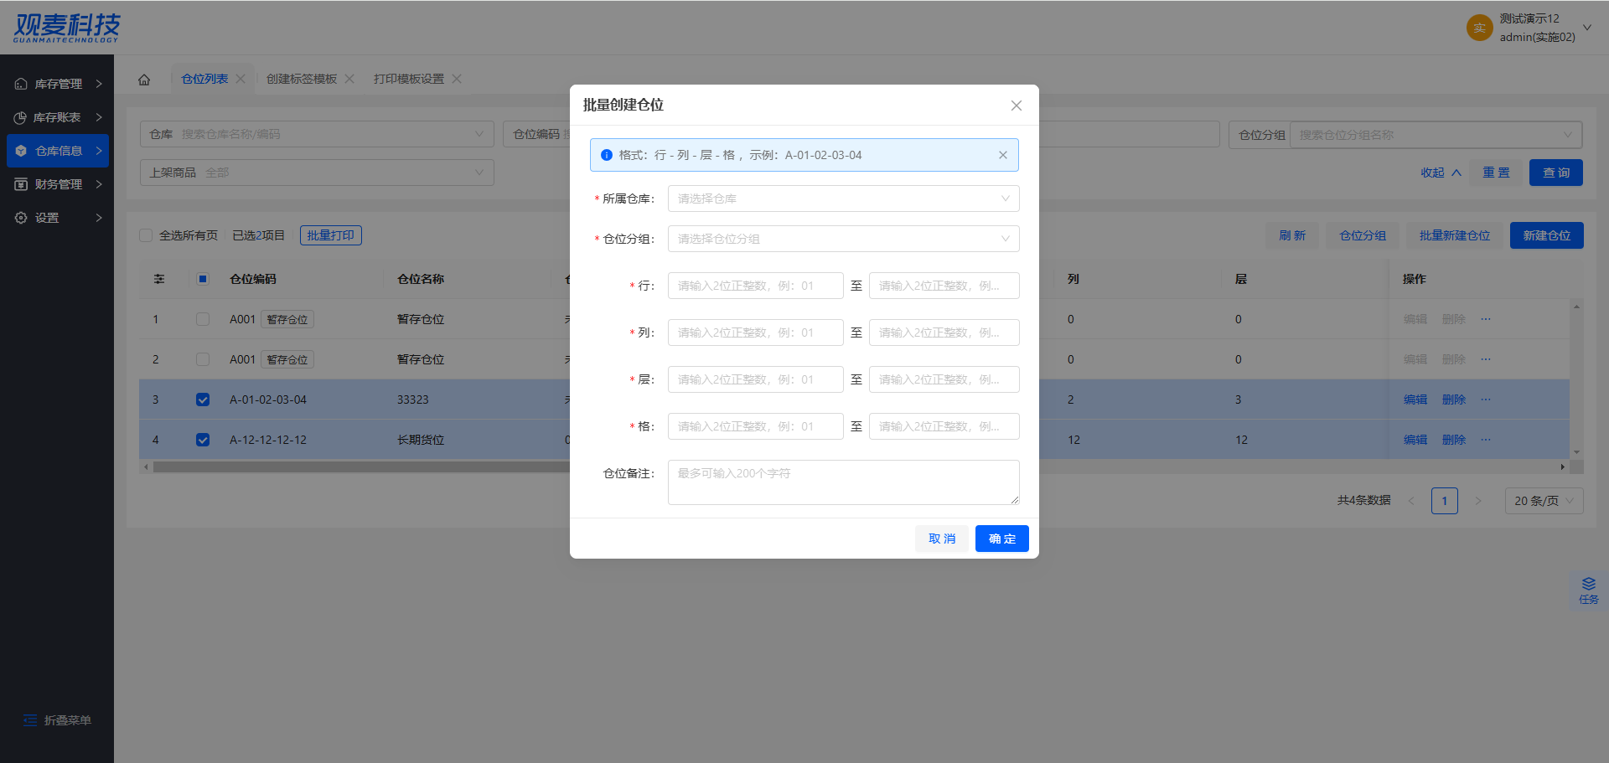This screenshot has height=763, width=1609.
Task: Click the table's horizontal scrollbar
Action: pos(855,467)
